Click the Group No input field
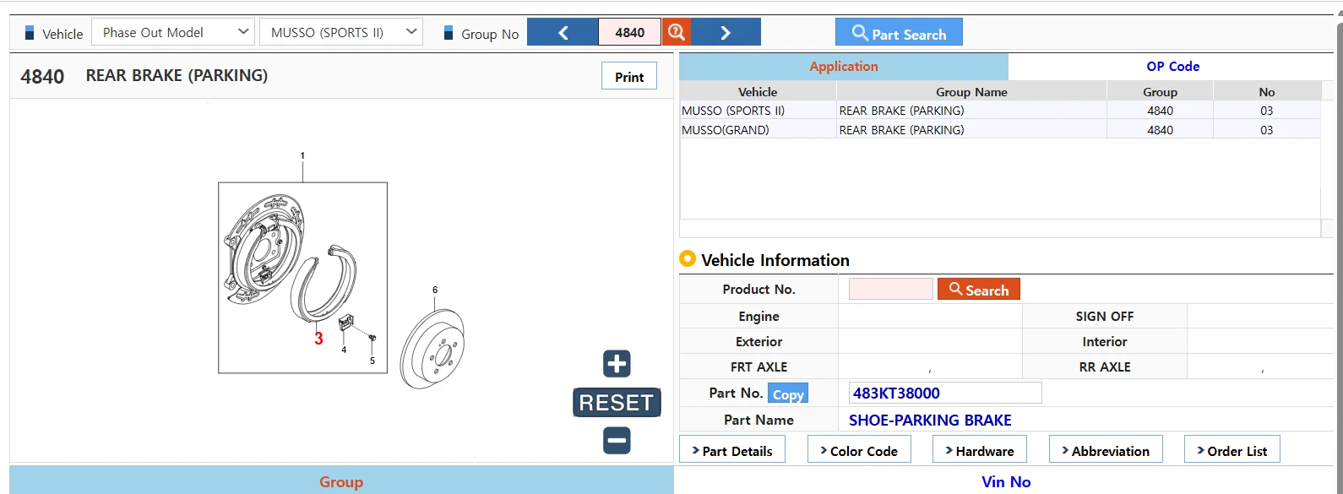Screen dimensions: 1343x494 [x=630, y=32]
